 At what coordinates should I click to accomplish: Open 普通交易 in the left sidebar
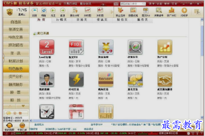click(16, 30)
